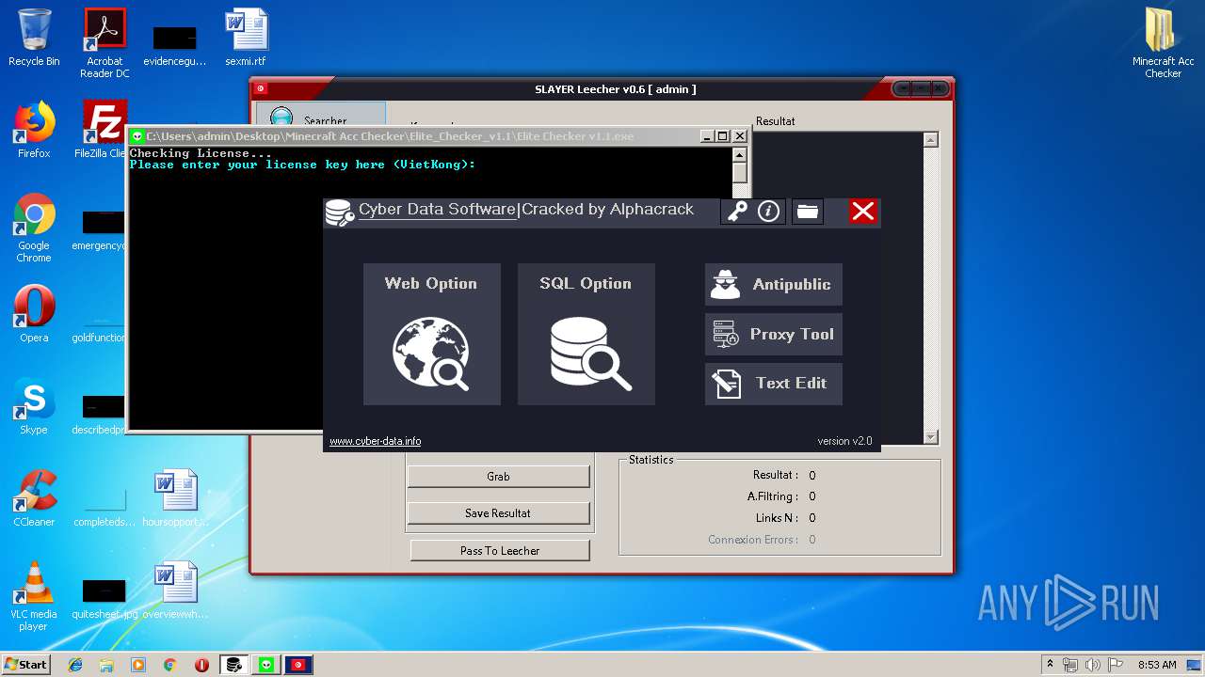This screenshot has width=1205, height=677.
Task: Click Grab button in SLAYER Leecher
Action: (x=498, y=477)
